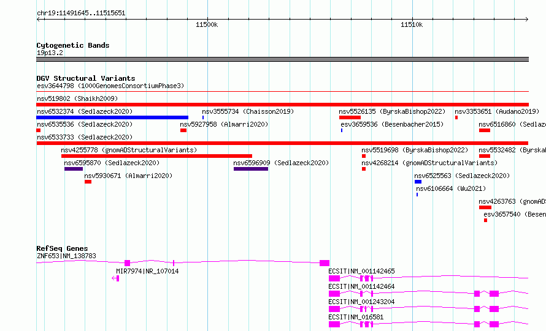Open the nsv5526135 (ByrskaBishop2022) label

pyautogui.click(x=392, y=111)
